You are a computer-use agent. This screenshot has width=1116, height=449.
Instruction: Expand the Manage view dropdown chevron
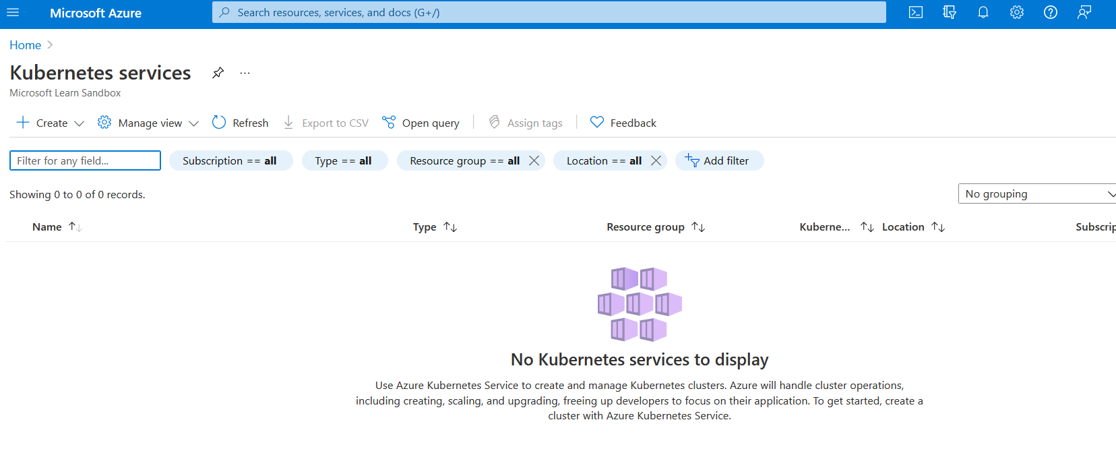(x=193, y=123)
